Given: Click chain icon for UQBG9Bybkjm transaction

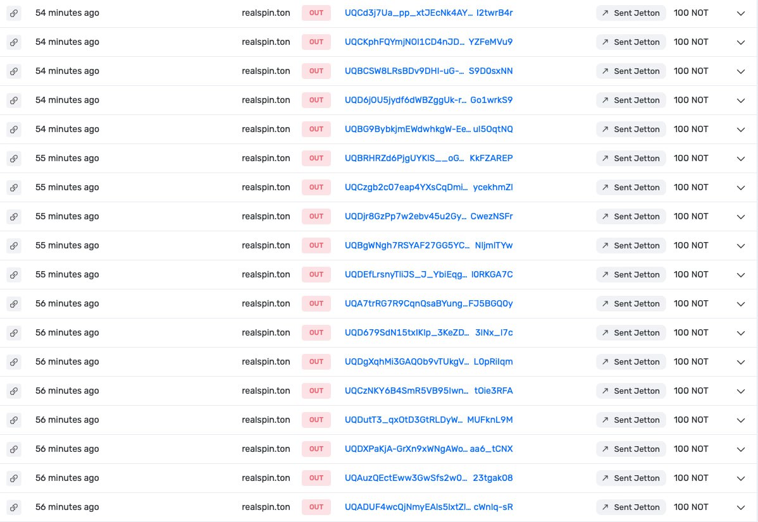Looking at the screenshot, I should 14,129.
